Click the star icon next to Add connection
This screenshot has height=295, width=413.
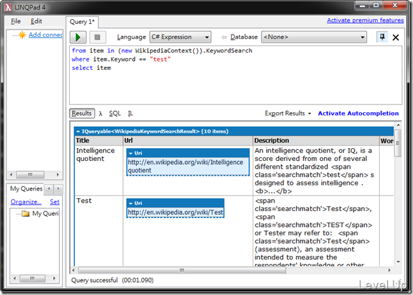click(22, 35)
